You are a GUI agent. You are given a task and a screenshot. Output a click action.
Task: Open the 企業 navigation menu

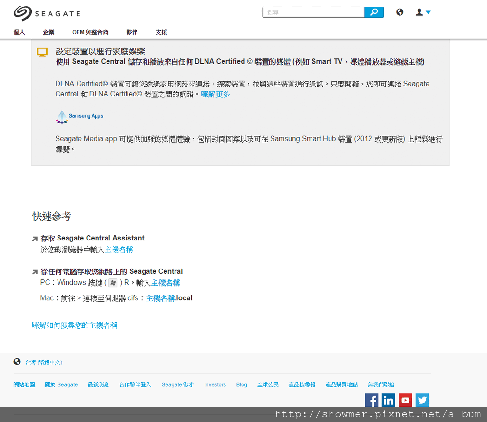click(49, 32)
